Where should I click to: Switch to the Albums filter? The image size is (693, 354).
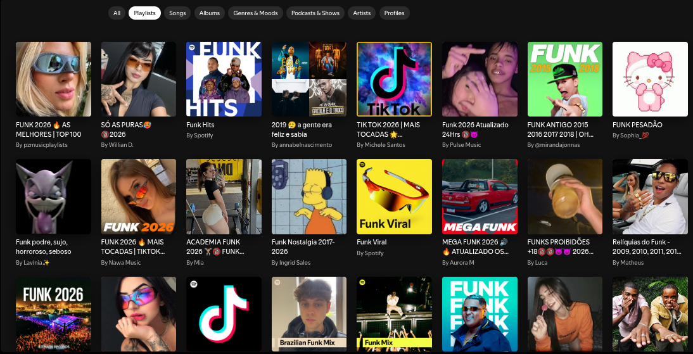[210, 13]
